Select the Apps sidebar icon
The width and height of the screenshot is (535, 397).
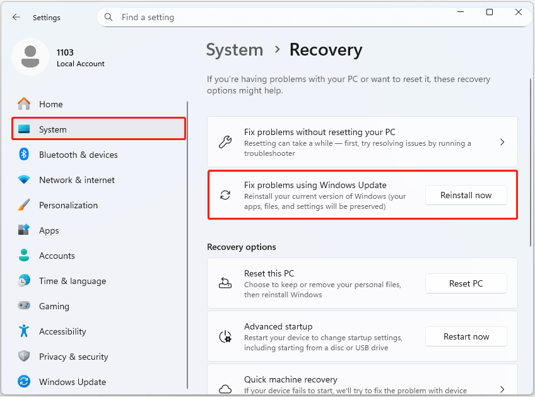pos(23,230)
